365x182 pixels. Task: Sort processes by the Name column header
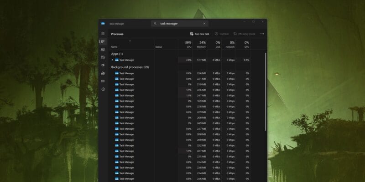(x=114, y=47)
